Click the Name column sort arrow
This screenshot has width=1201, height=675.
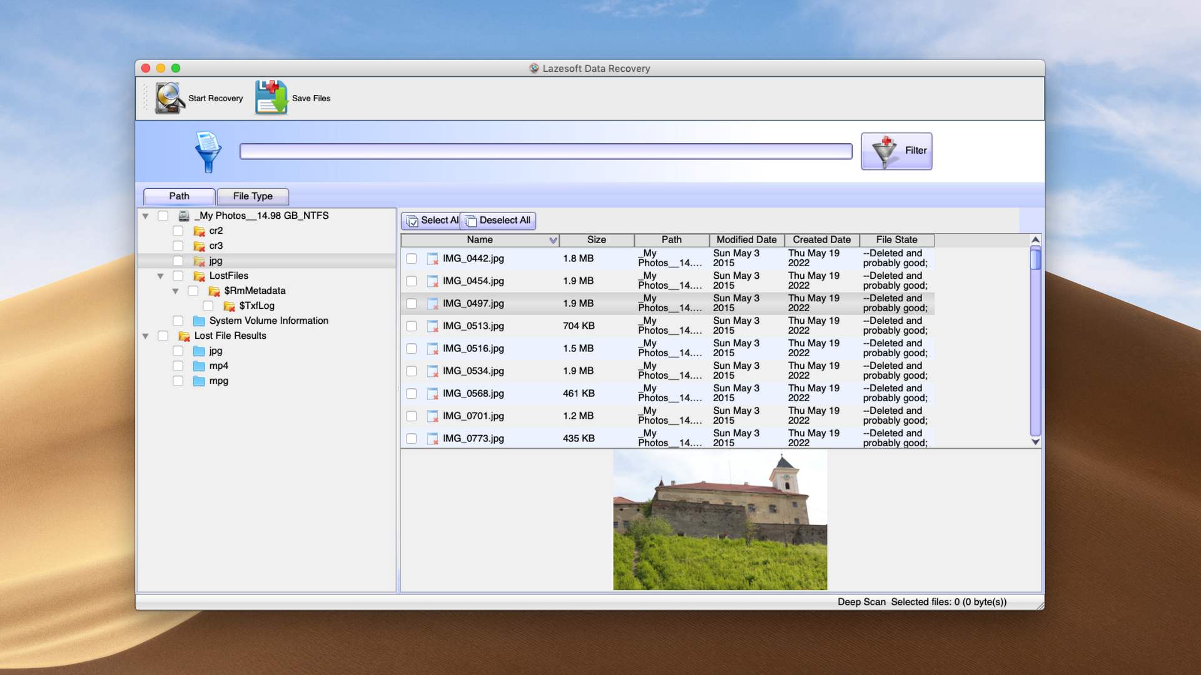pyautogui.click(x=553, y=240)
